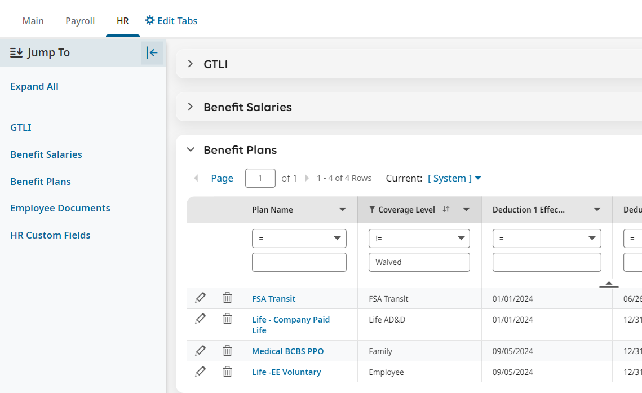Open Plan Name filter operator dropdown

click(299, 239)
